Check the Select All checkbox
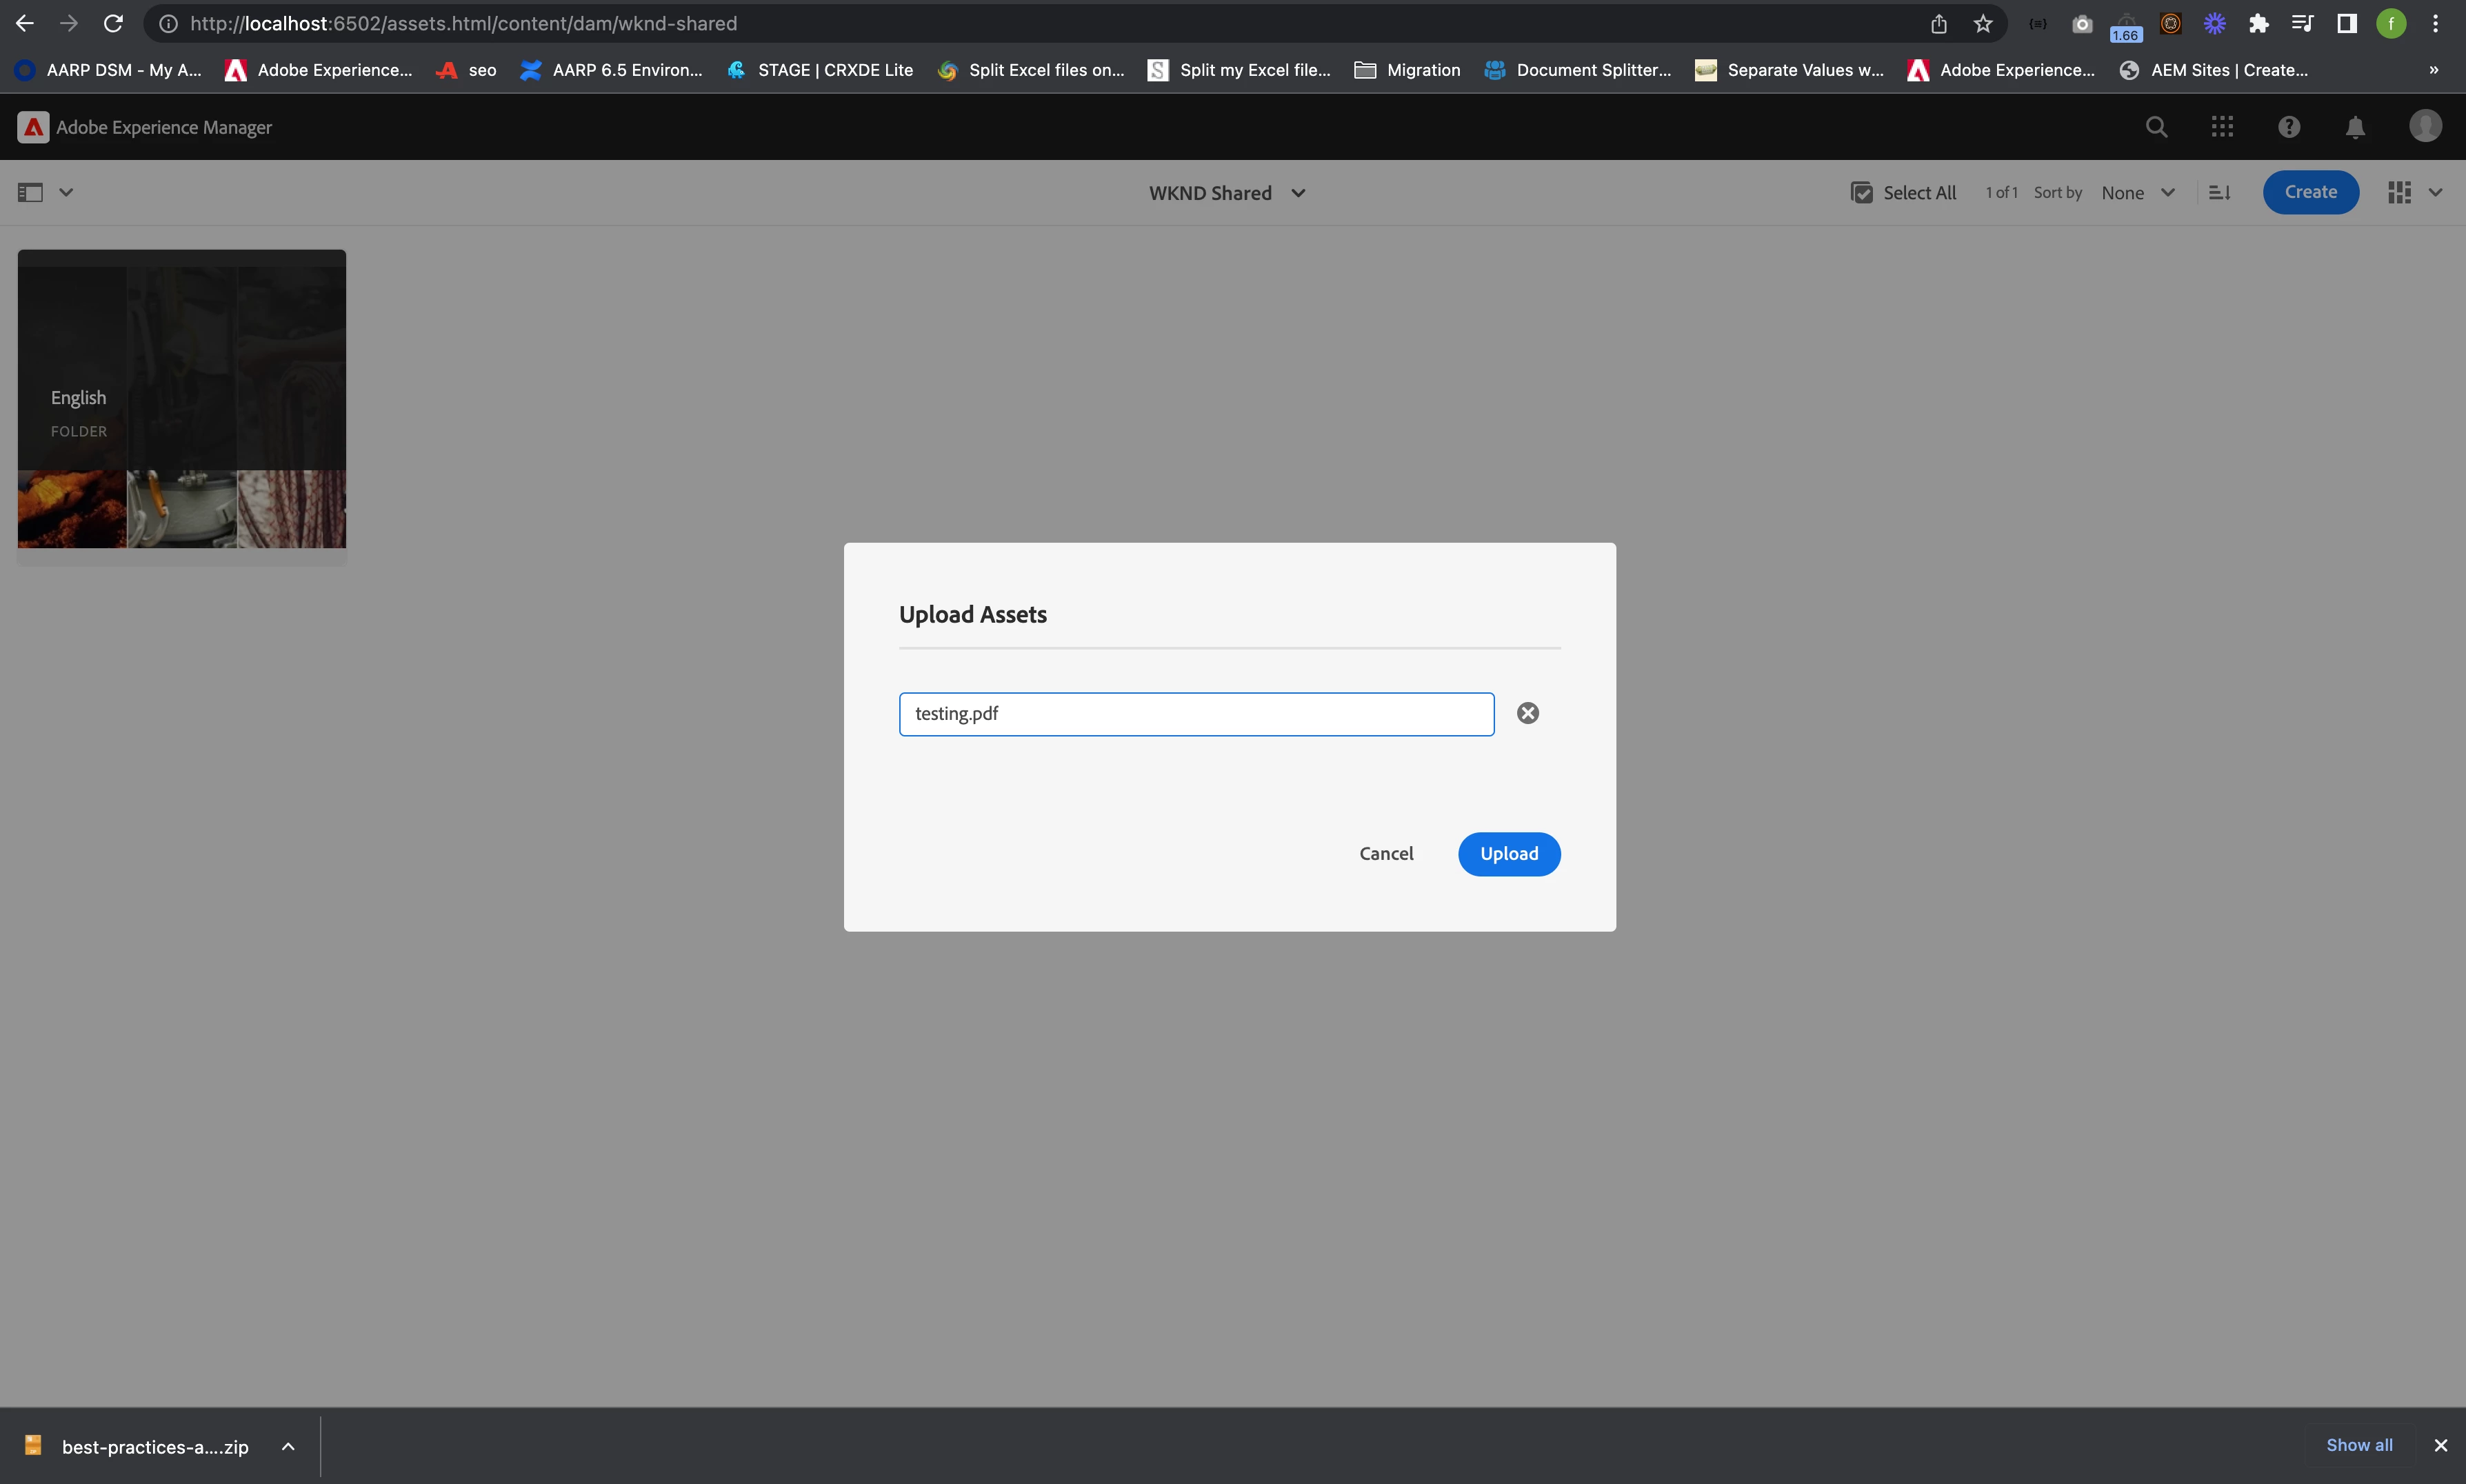2466x1484 pixels. (x=1862, y=193)
